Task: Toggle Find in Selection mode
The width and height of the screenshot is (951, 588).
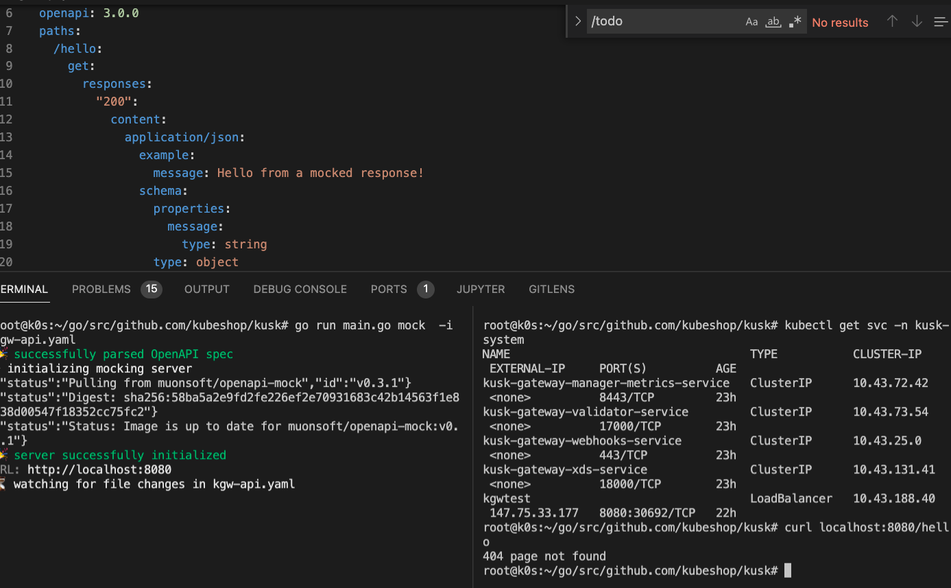Action: [x=940, y=21]
